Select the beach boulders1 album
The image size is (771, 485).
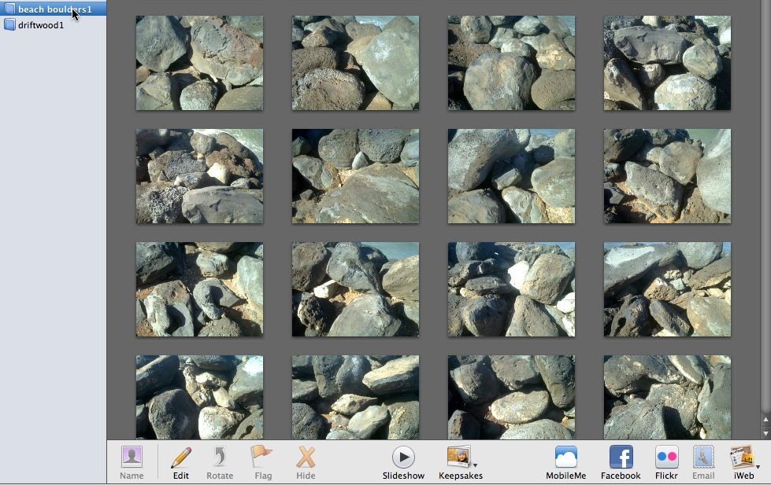pyautogui.click(x=53, y=9)
